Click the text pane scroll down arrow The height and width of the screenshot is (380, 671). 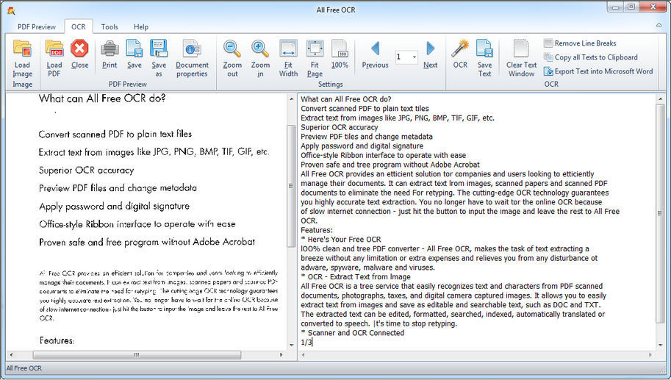click(660, 345)
